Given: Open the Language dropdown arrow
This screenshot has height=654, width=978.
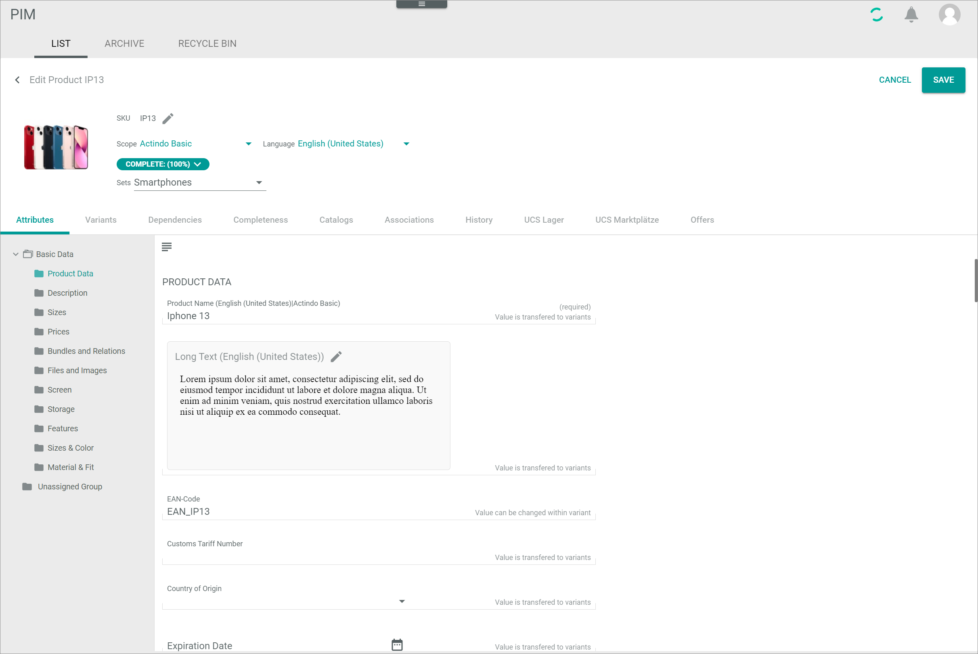Looking at the screenshot, I should tap(406, 144).
